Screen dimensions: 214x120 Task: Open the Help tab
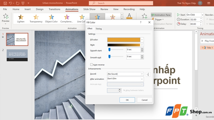(x=142, y=9)
